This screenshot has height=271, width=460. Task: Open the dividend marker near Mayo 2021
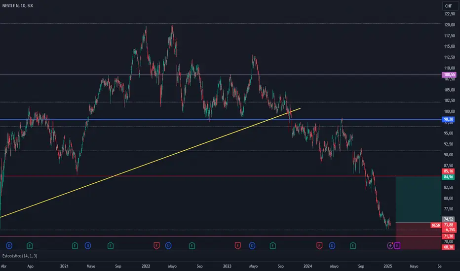pos(88,245)
